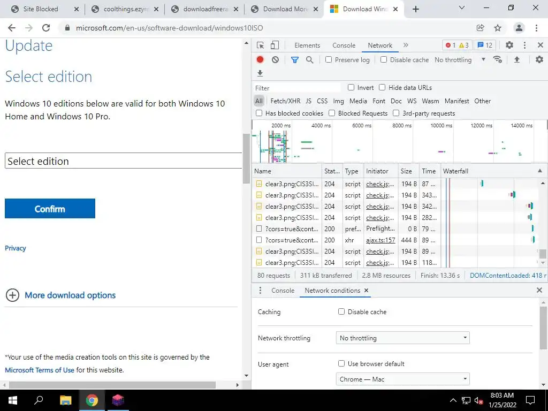Open ajax.ts:157 initiator link

tap(380, 240)
